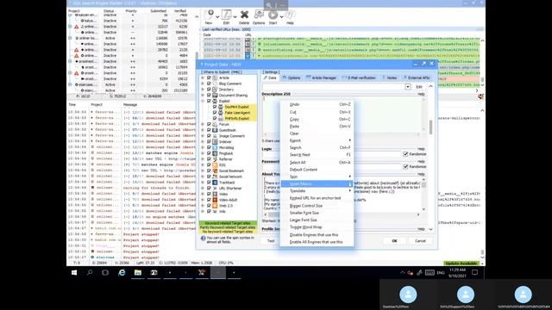Viewport: 552px width, 310px height.
Task: Click the Update Available status button
Action: (461, 263)
